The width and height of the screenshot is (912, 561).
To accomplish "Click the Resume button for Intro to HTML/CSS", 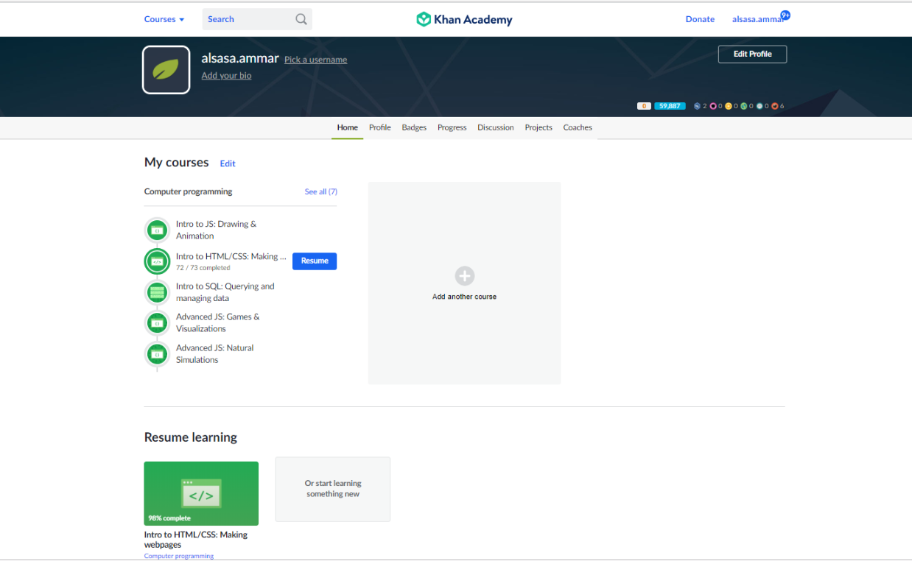I will 315,261.
